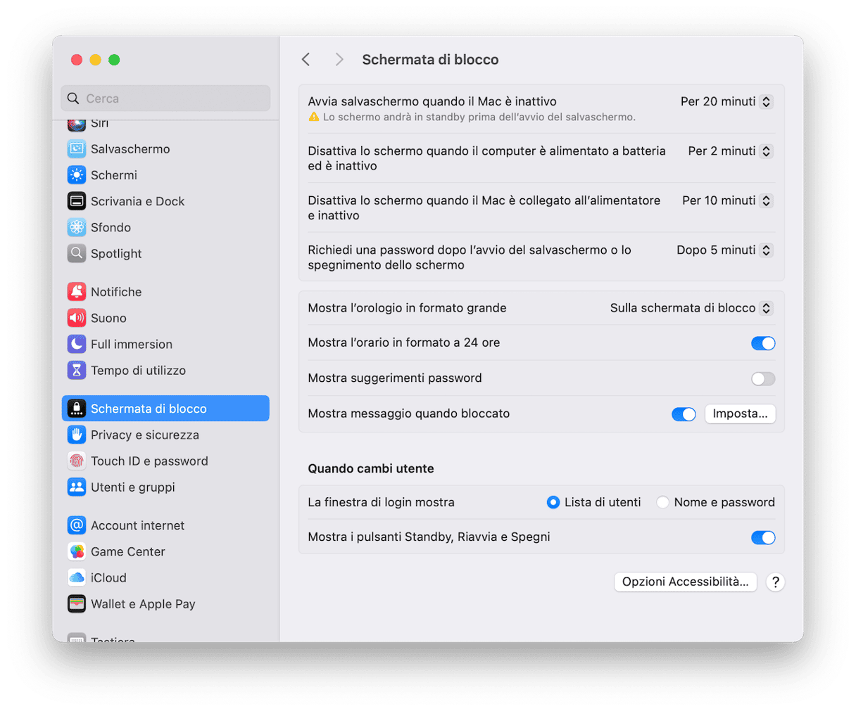Open power adapter Per 10 minuti dropdown
This screenshot has width=856, height=711.
[727, 200]
